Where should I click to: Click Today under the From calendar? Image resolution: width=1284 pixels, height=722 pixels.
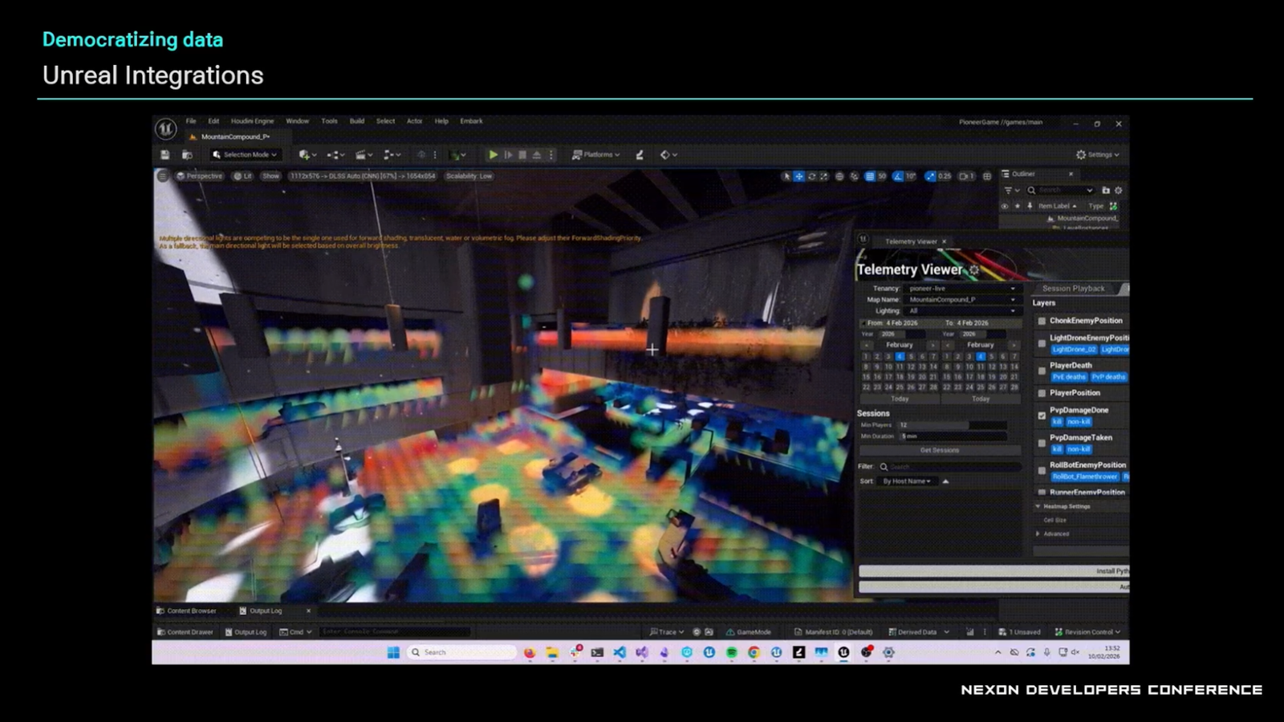[x=900, y=399]
